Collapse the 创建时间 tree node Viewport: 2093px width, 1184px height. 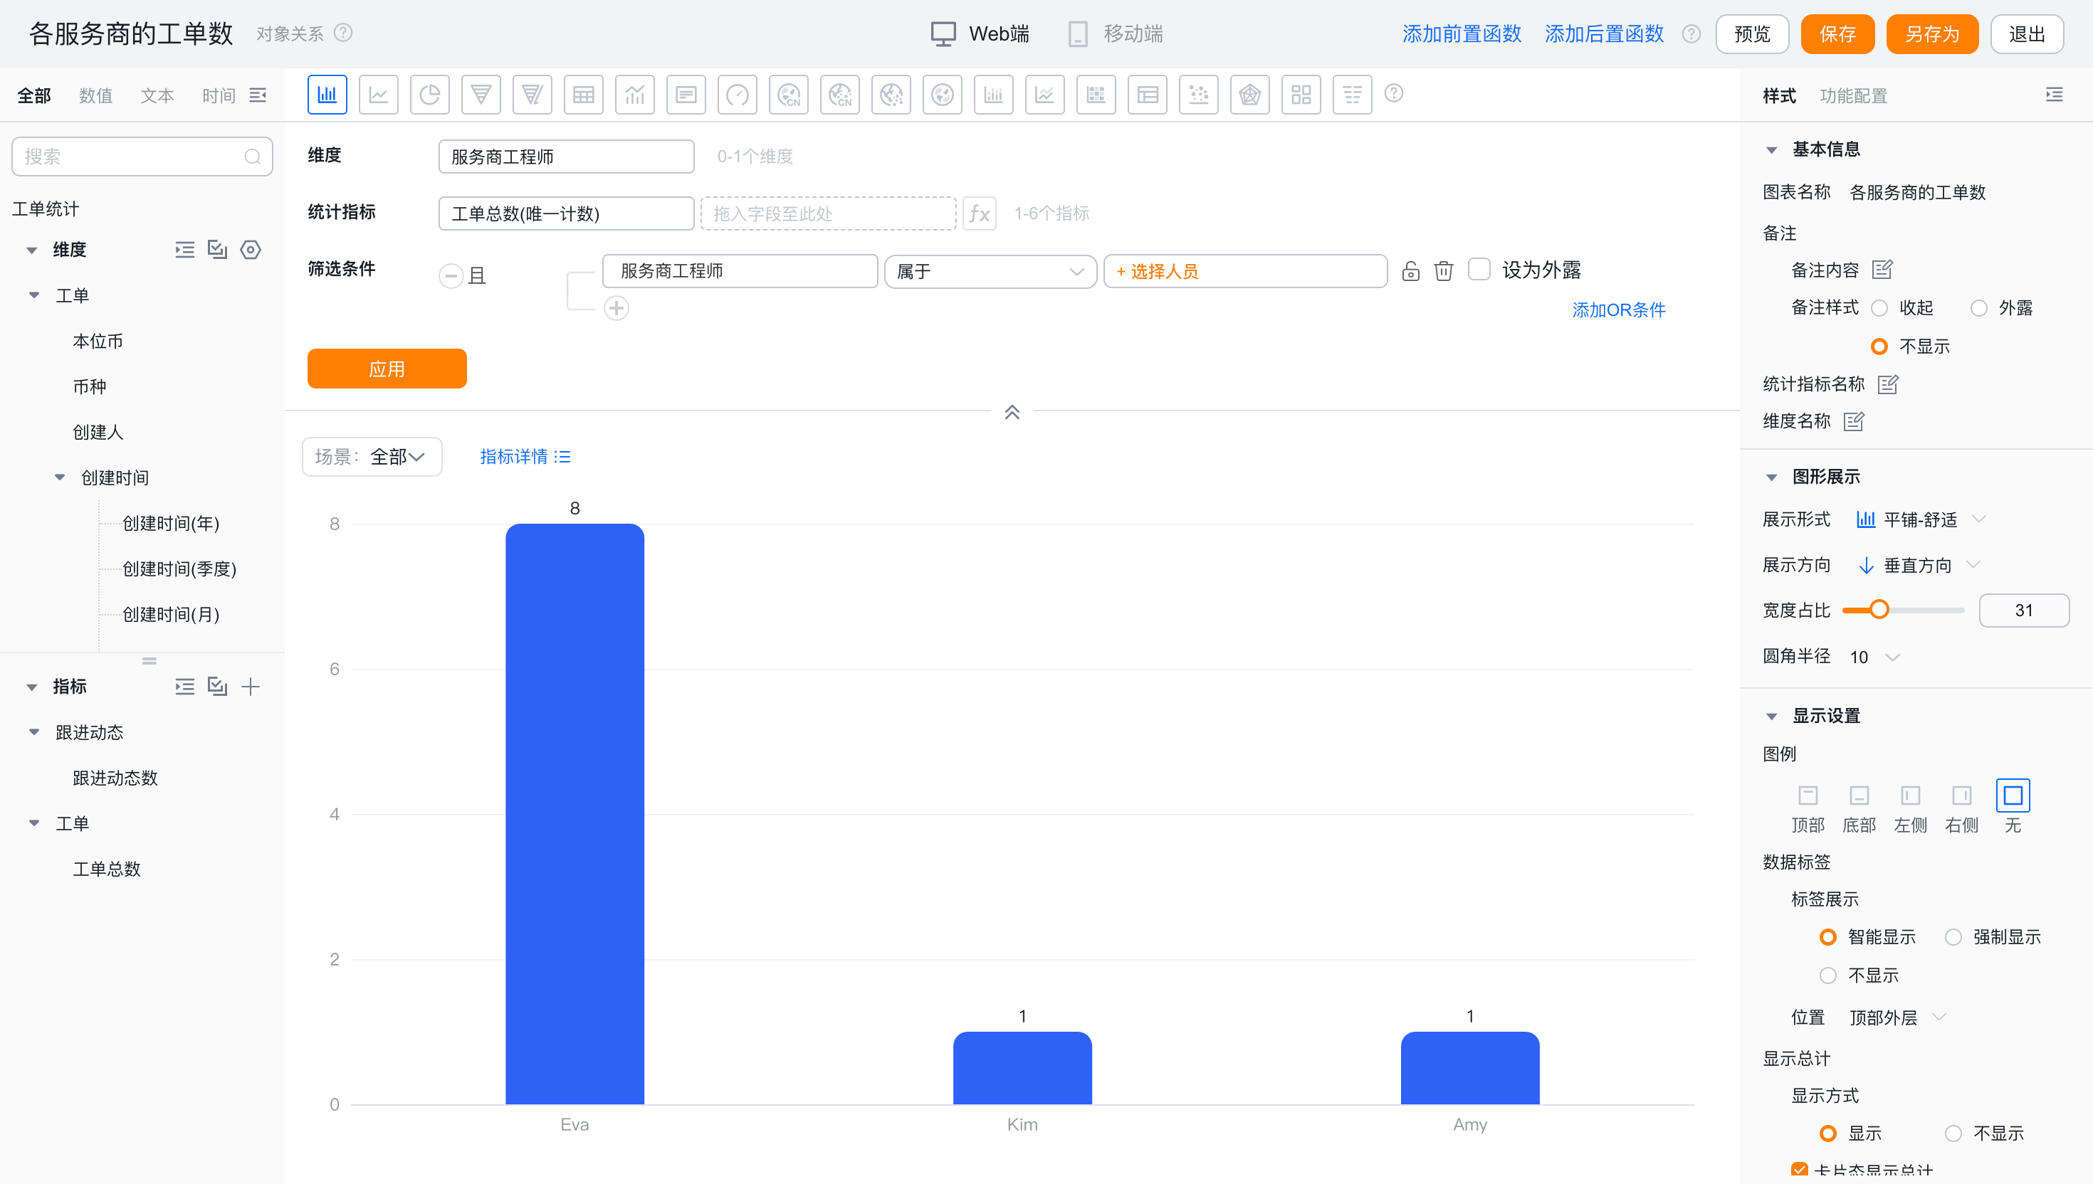59,477
